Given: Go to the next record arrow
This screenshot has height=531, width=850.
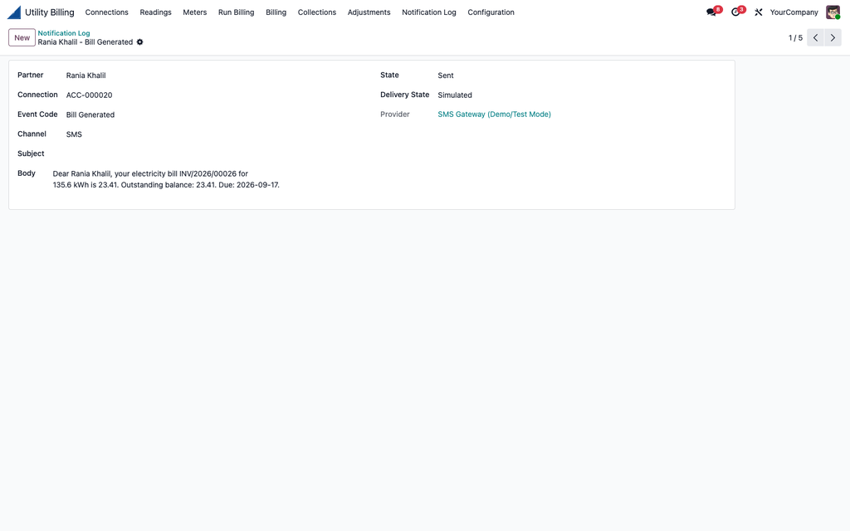Looking at the screenshot, I should pos(833,37).
